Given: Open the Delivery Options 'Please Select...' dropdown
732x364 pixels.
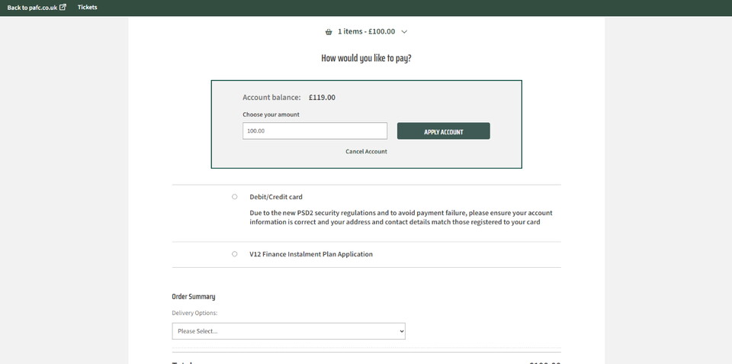Looking at the screenshot, I should (288, 331).
